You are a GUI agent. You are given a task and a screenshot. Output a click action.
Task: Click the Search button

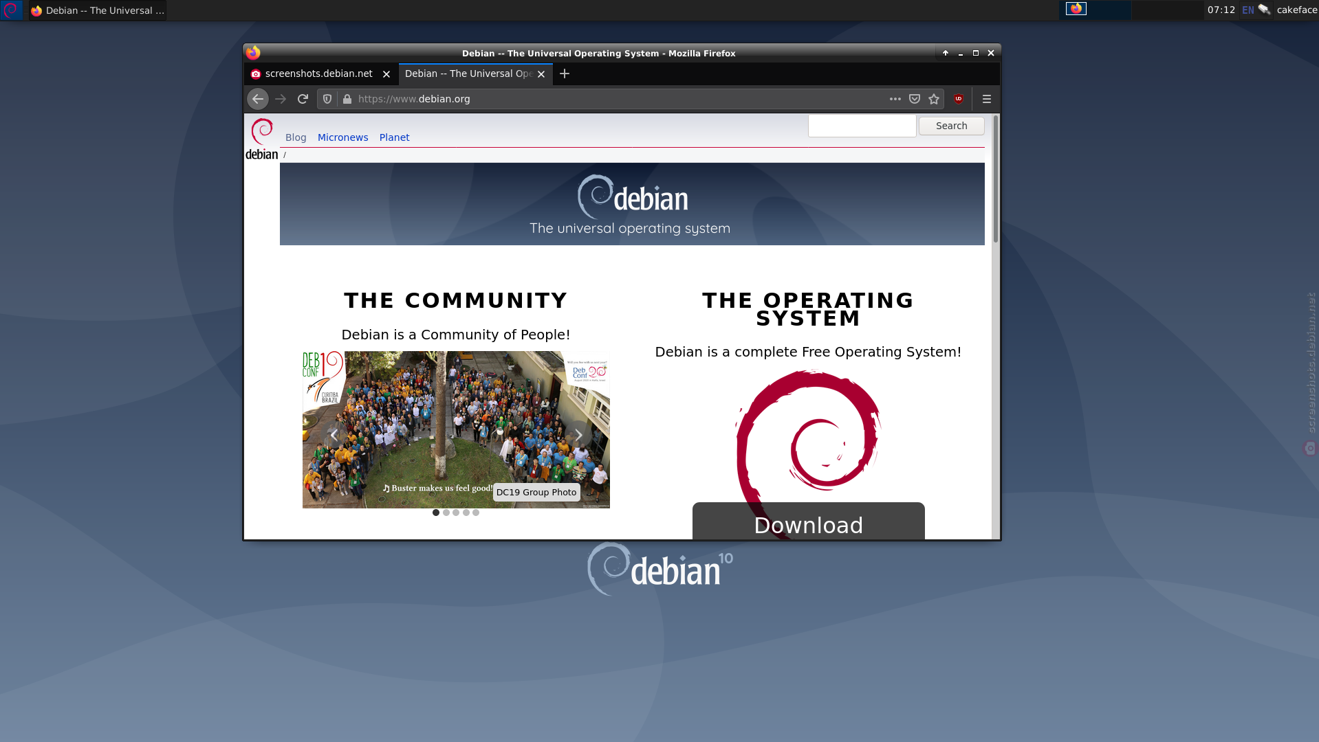tap(951, 126)
